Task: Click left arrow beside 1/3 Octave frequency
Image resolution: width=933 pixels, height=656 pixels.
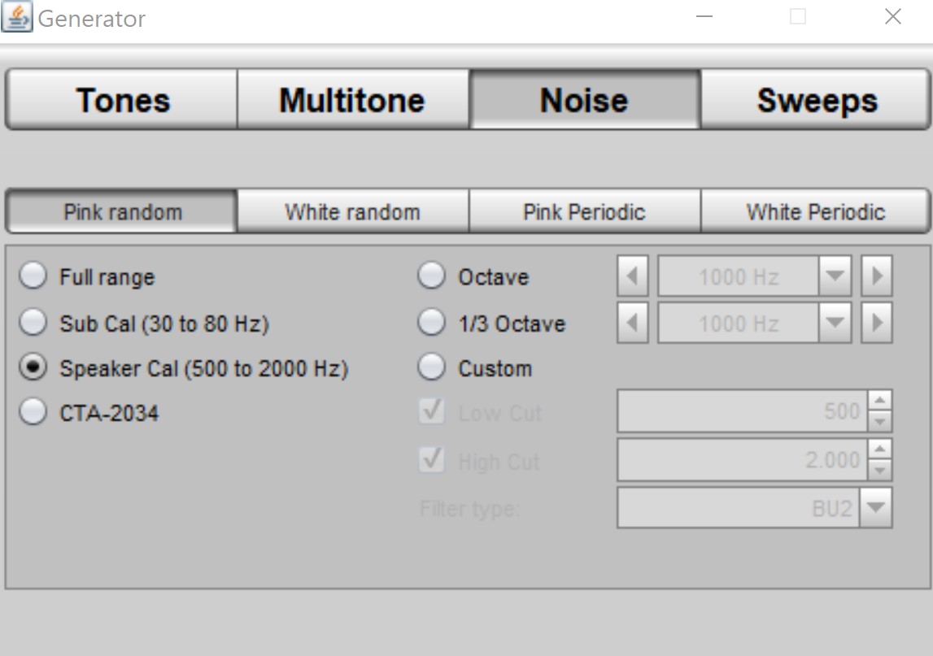Action: [632, 324]
